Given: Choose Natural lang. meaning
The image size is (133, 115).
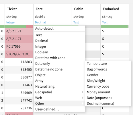Looking at the screenshot, I should pyautogui.click(x=59, y=86).
